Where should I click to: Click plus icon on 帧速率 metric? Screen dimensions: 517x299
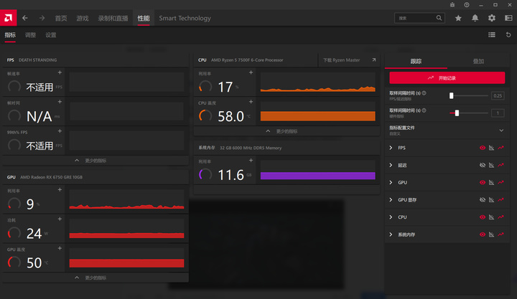pyautogui.click(x=60, y=72)
